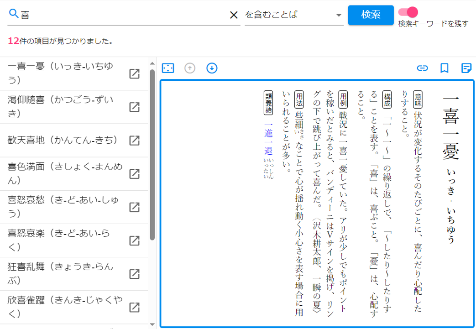This screenshot has height=329, width=476.
Task: Select the 渇仰随喜 result row
Action: [74, 107]
